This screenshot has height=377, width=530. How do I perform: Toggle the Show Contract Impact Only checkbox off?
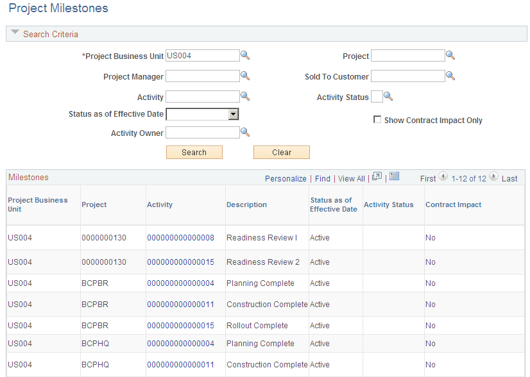coord(377,119)
